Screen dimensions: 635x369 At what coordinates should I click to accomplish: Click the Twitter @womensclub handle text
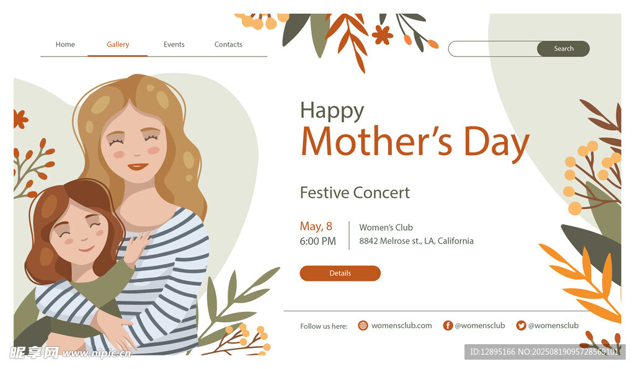[x=553, y=326]
